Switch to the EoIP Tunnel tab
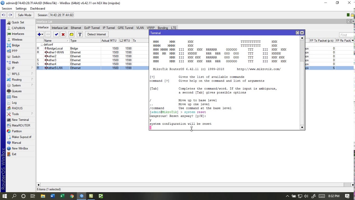The height and width of the screenshot is (200, 355). tap(92, 28)
